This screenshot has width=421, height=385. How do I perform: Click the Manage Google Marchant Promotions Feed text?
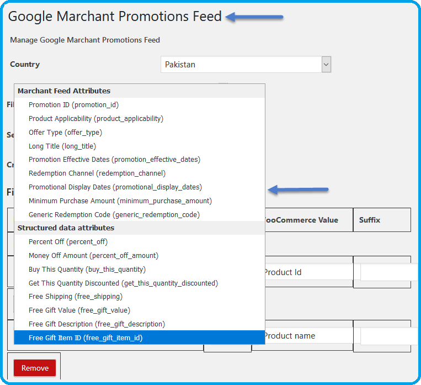tap(85, 40)
